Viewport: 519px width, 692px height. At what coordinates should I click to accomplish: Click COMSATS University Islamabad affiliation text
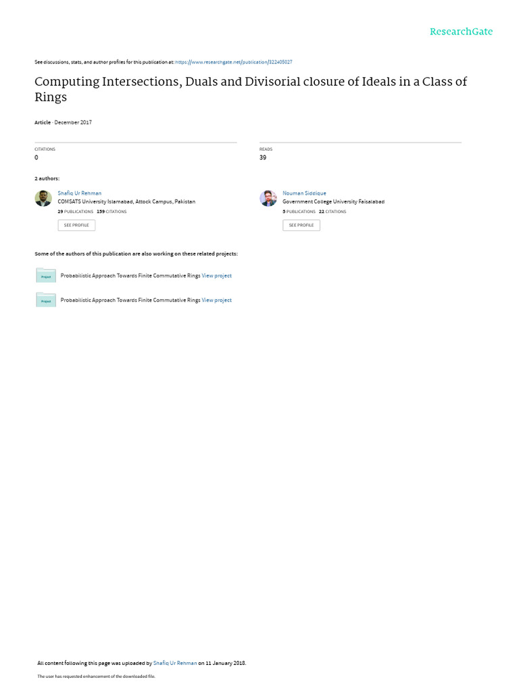[x=126, y=201]
